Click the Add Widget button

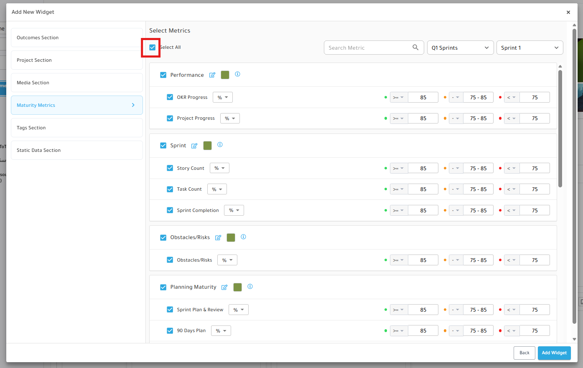554,353
